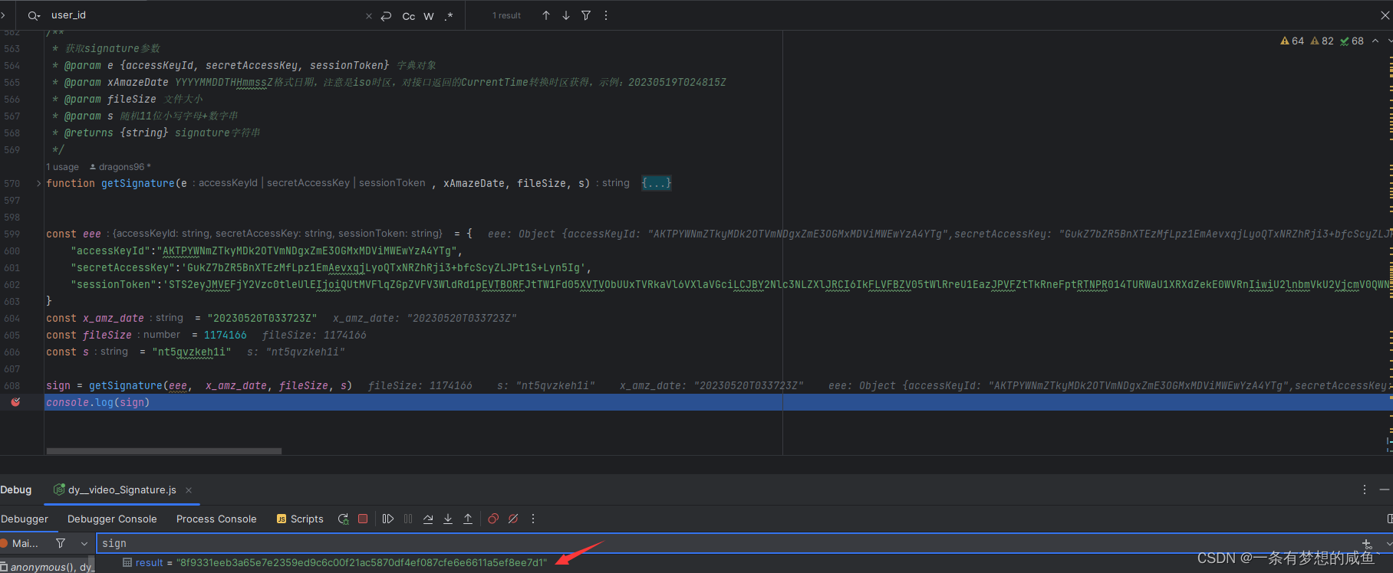Expand folded getSignature function body
The height and width of the screenshot is (573, 1393).
[39, 183]
